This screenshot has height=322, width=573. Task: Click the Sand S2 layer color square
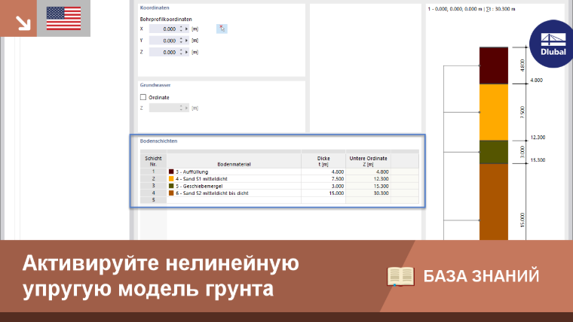[x=171, y=193]
